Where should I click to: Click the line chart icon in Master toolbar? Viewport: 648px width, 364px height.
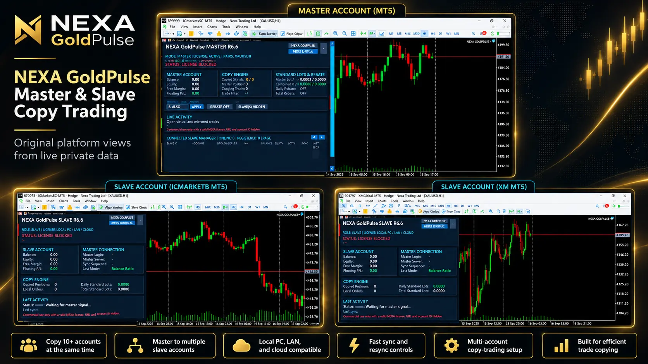[x=326, y=34]
